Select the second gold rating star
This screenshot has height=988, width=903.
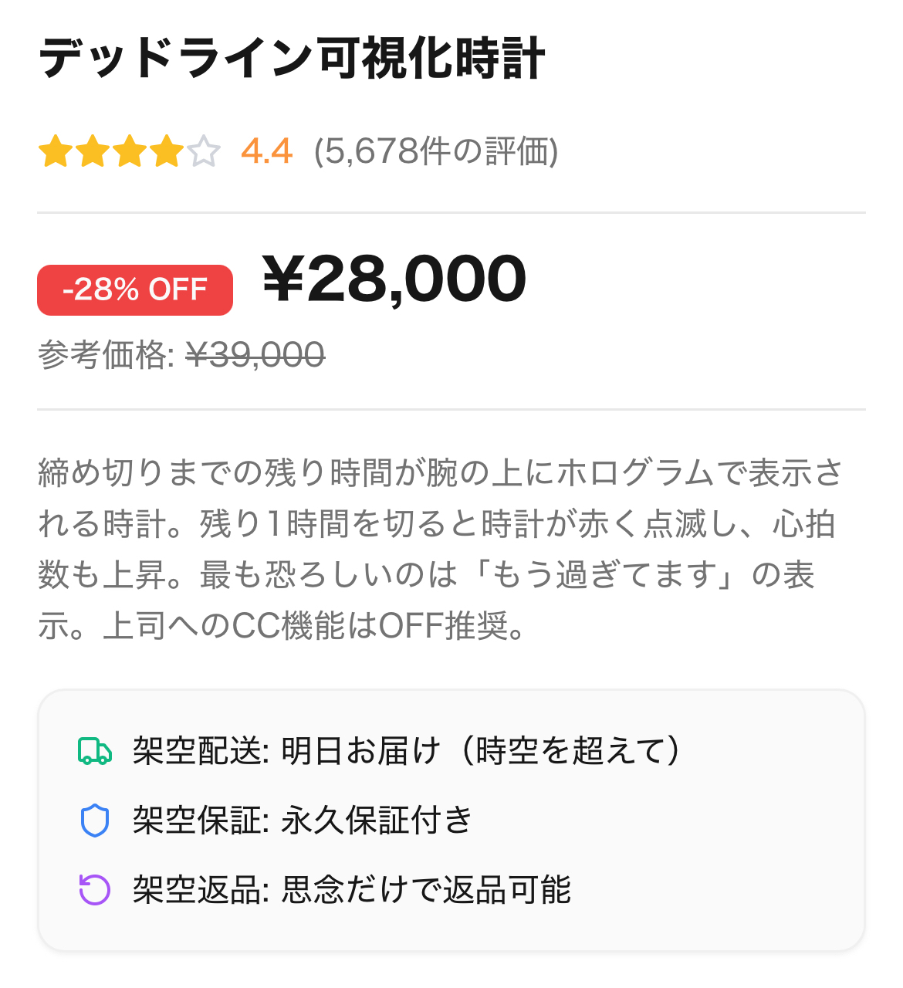click(93, 151)
